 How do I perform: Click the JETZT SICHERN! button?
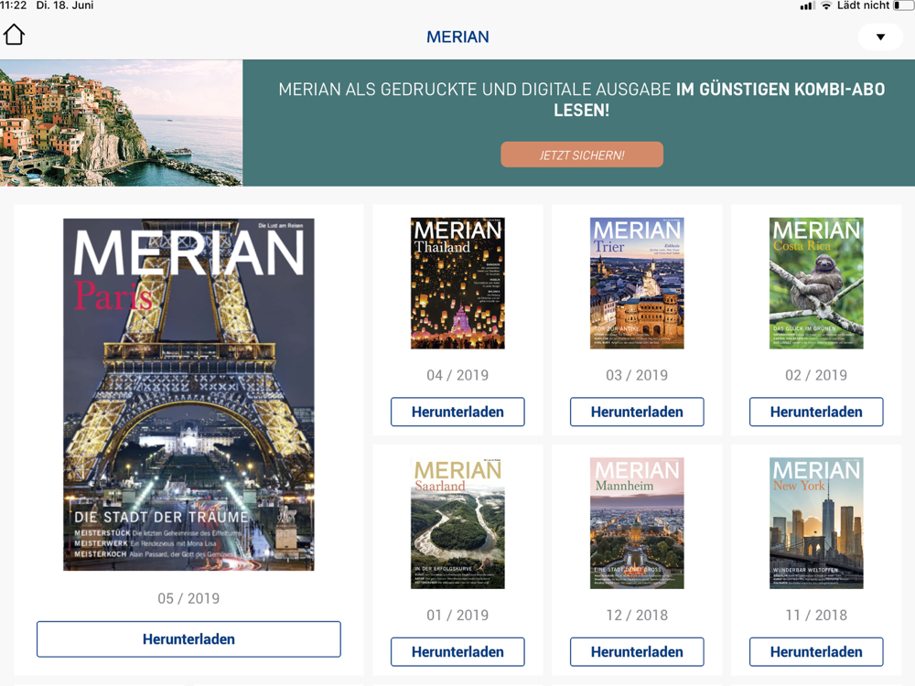coord(582,155)
